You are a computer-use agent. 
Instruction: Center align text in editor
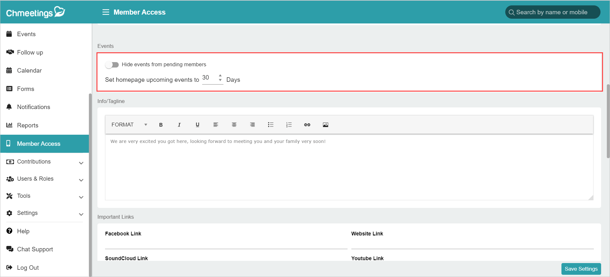pos(234,125)
